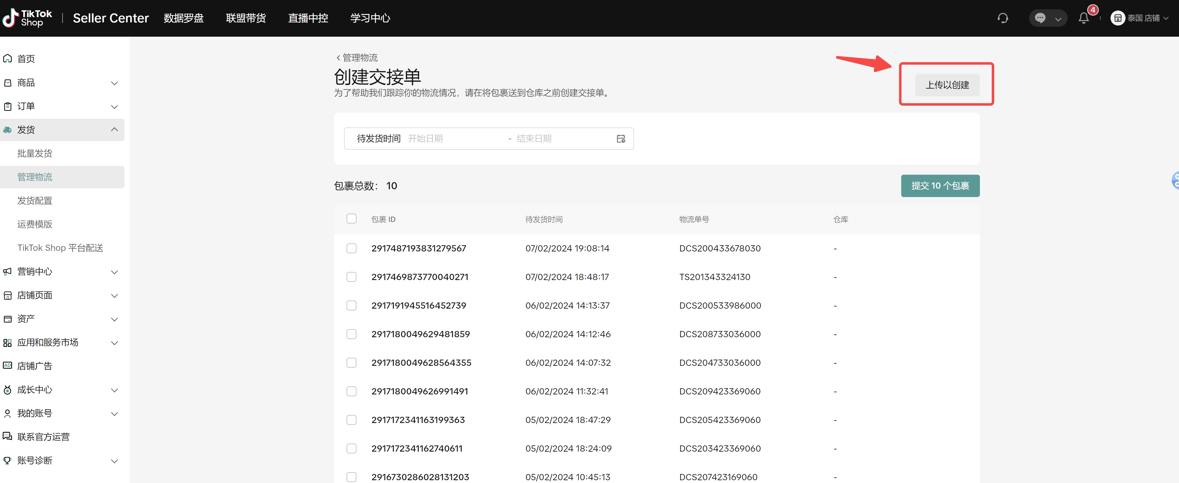Click the 联系官方运营 chat icon

click(8, 436)
